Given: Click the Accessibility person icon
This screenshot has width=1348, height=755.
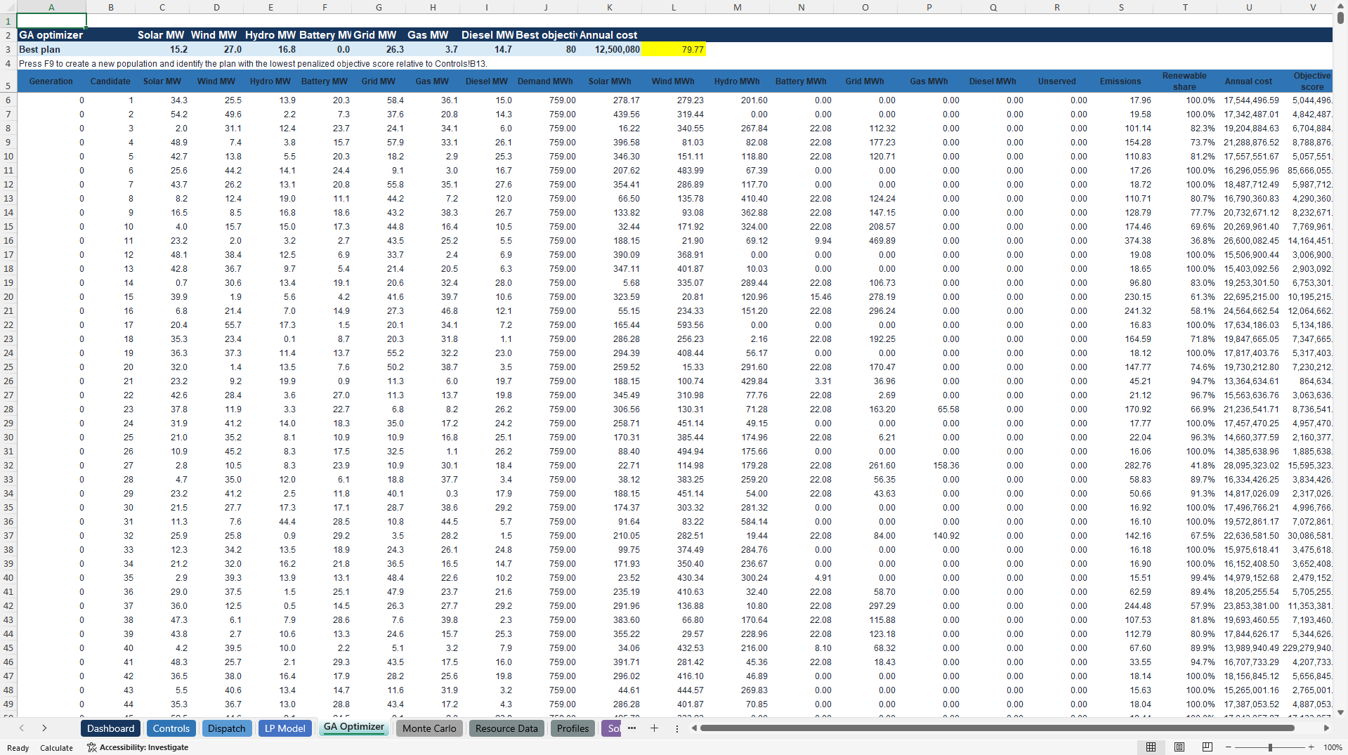Looking at the screenshot, I should coord(91,747).
